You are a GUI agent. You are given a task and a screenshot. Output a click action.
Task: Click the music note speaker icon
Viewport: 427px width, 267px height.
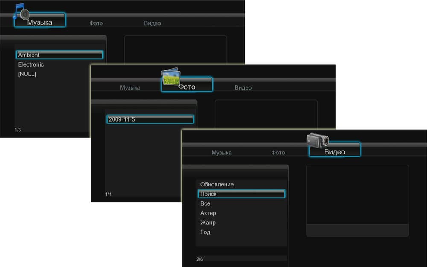[21, 12]
